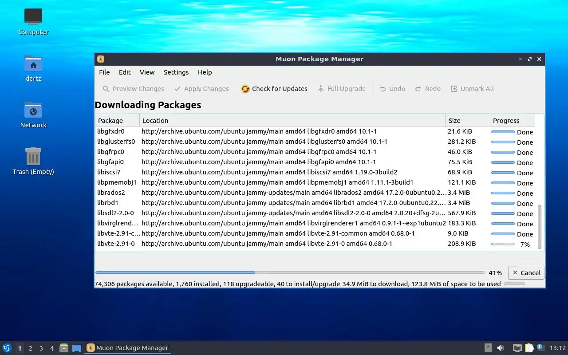Open the Settings menu
568x355 pixels.
176,72
